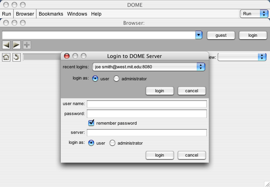Go forward with the right arrow icon
Screen dimensions: 270x187
[x=16, y=45]
